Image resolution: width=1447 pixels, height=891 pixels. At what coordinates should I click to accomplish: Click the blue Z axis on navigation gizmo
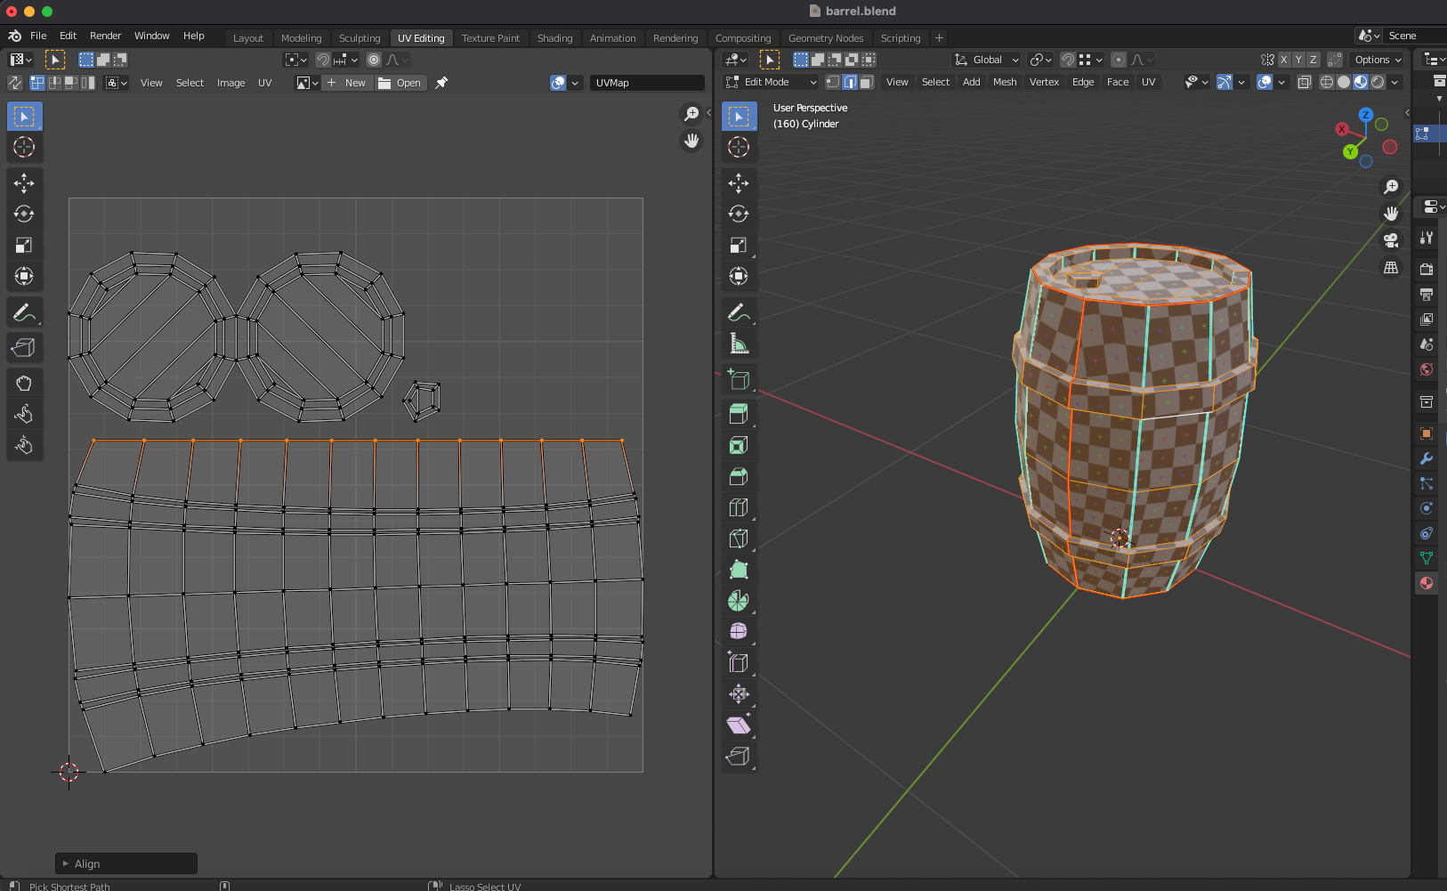pyautogui.click(x=1365, y=115)
